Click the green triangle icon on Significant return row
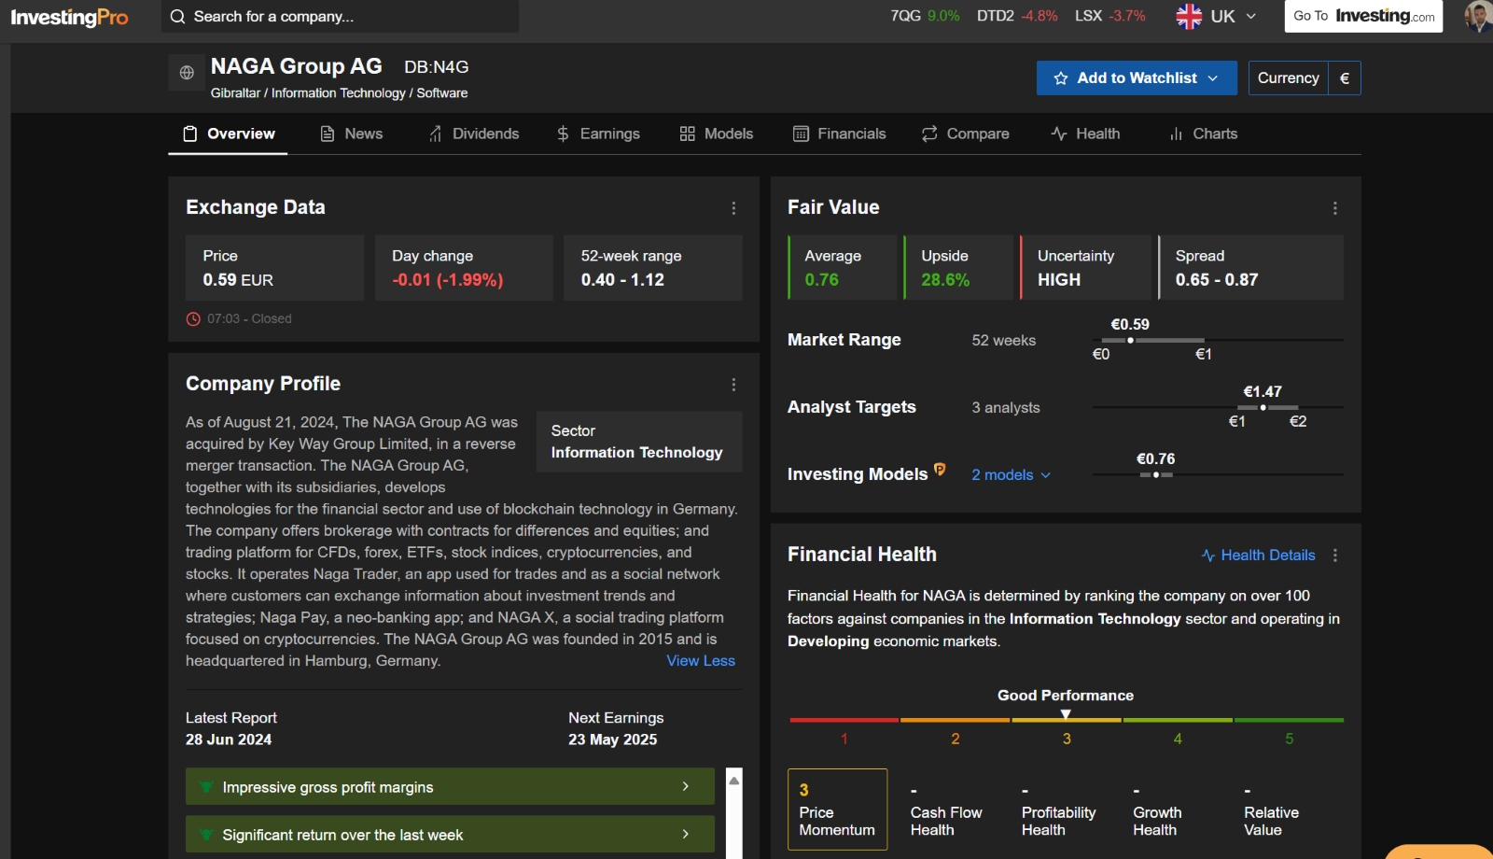Viewport: 1493px width, 859px height. pyautogui.click(x=206, y=835)
